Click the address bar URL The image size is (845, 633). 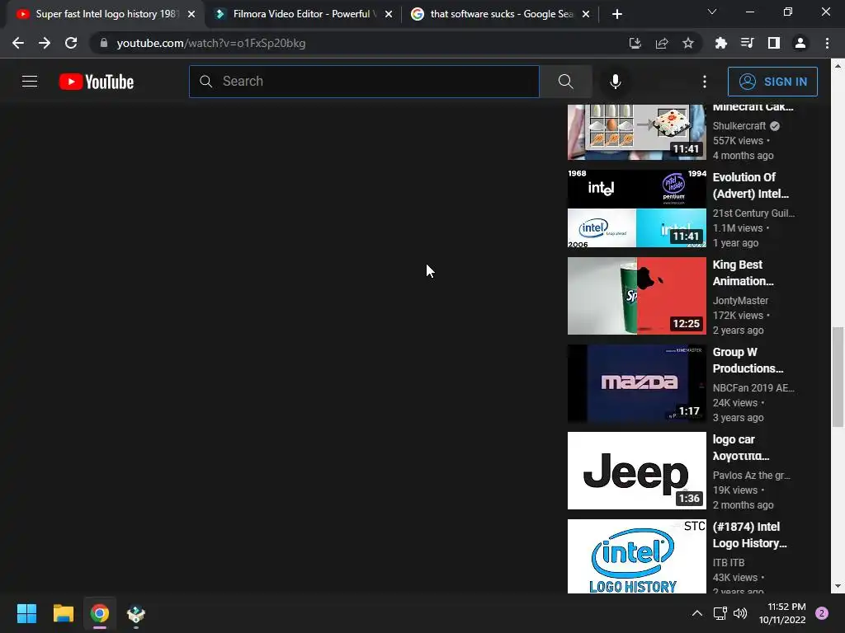point(210,43)
